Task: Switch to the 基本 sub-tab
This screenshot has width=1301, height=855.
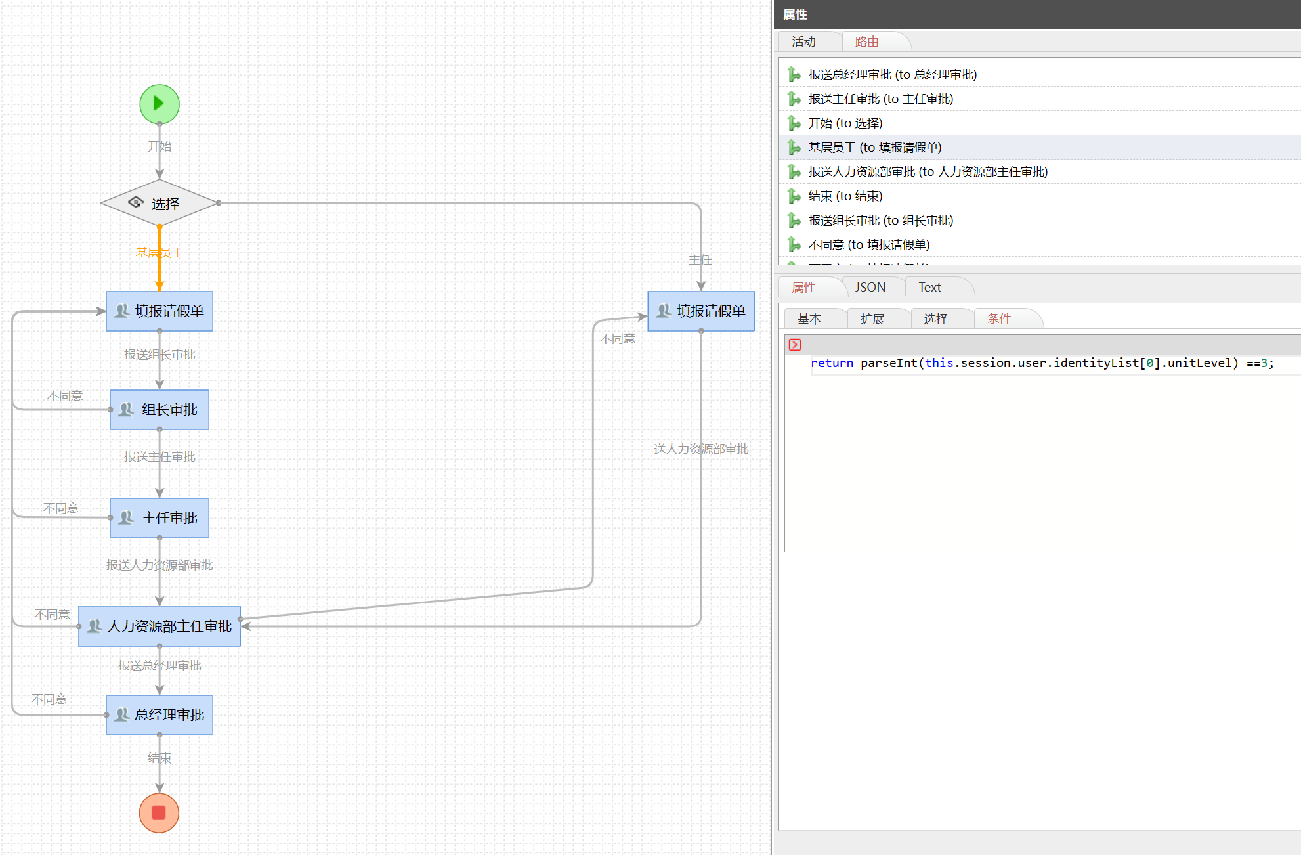Action: pos(809,319)
